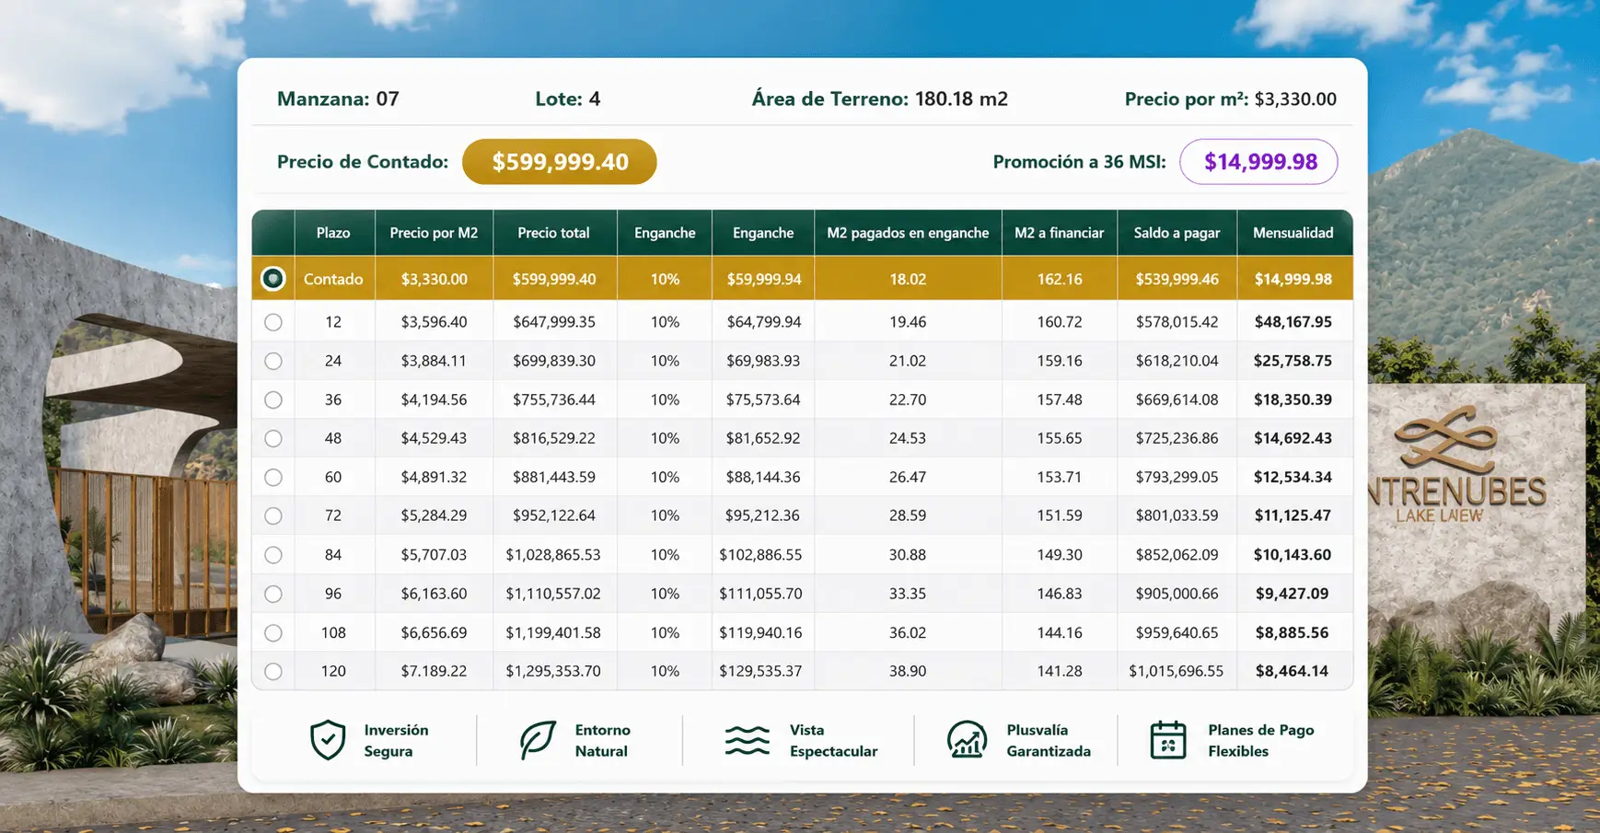Click the Mensualidad column header
Viewport: 1600px width, 833px height.
click(x=1293, y=233)
